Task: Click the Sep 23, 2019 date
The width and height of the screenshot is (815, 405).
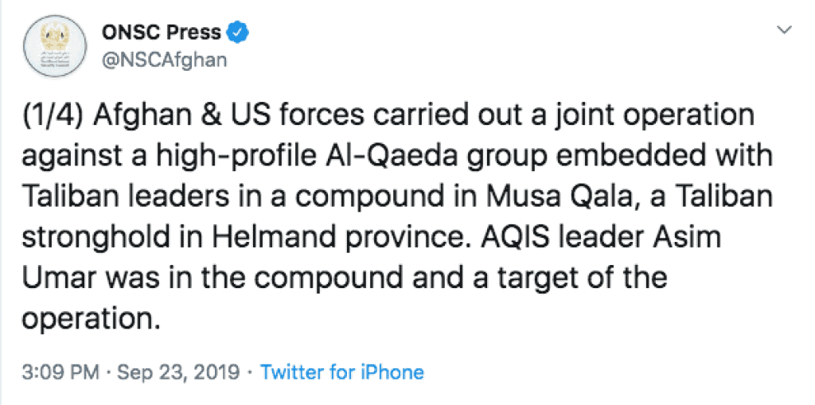Action: coord(177,372)
